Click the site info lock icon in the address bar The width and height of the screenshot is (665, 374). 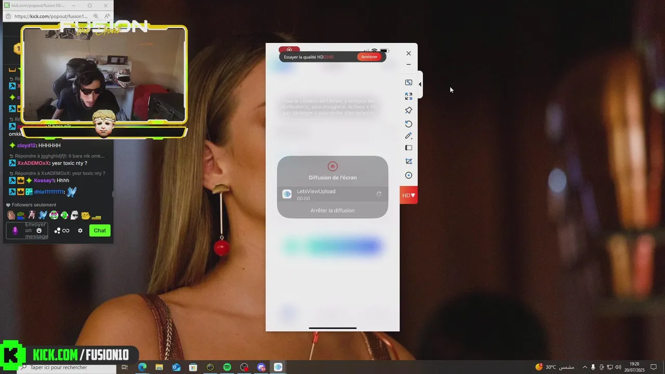(x=8, y=16)
